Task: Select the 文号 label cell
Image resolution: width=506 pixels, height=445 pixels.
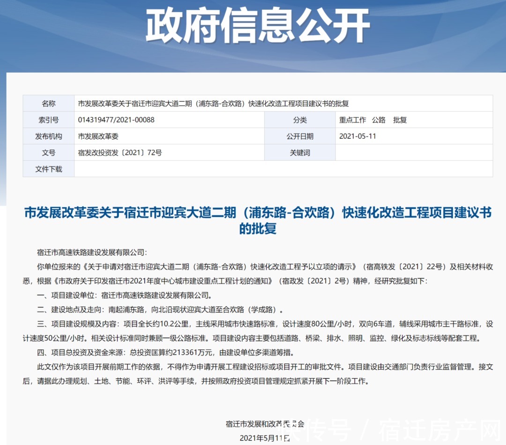Action: tap(48, 152)
